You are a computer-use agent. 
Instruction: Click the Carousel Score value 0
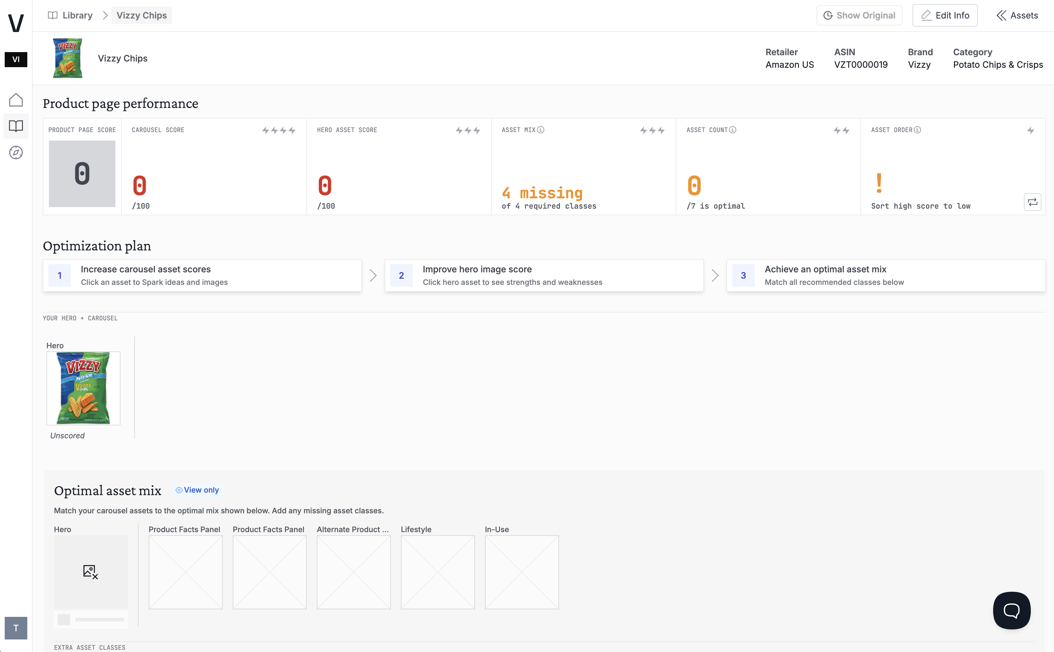tap(140, 186)
